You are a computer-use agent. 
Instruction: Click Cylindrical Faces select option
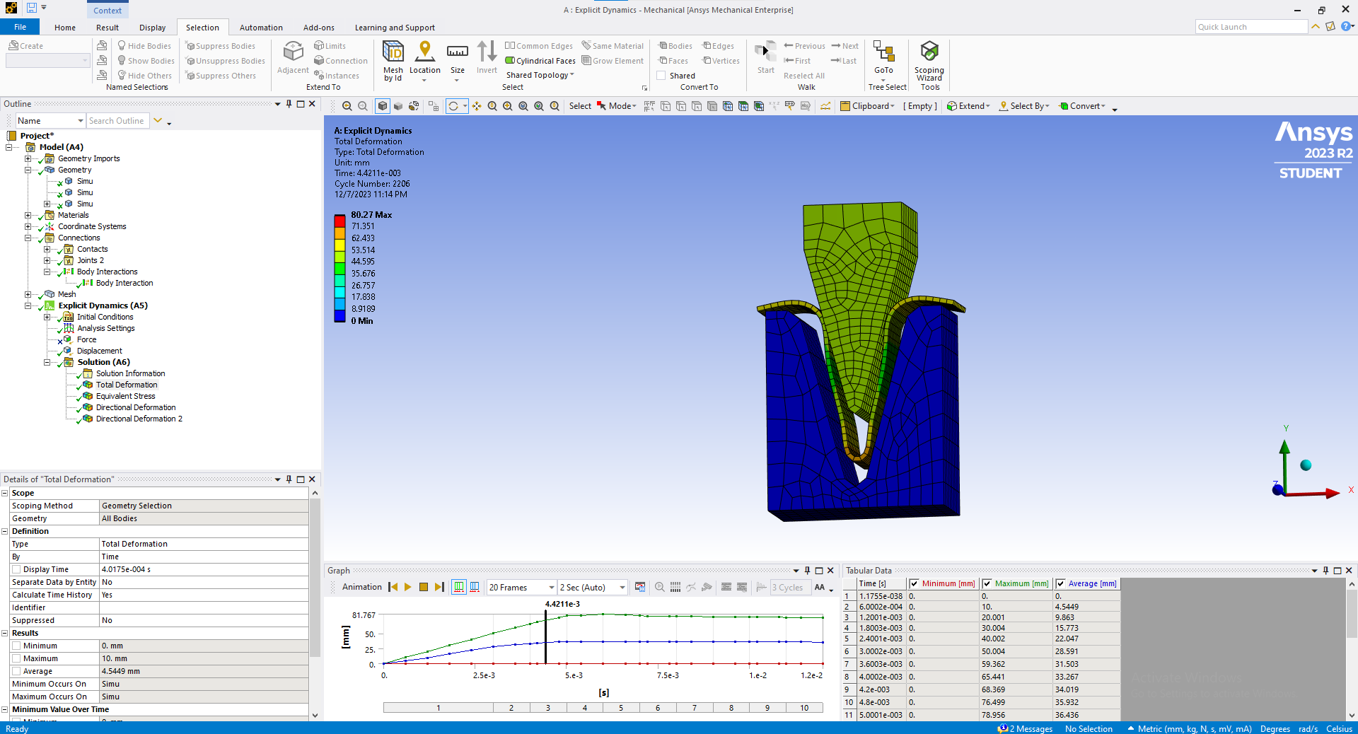[x=540, y=61]
